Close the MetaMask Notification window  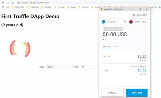tap(146, 9)
